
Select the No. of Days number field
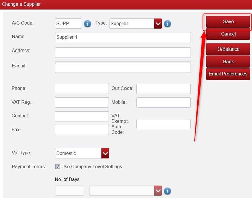tap(69, 191)
